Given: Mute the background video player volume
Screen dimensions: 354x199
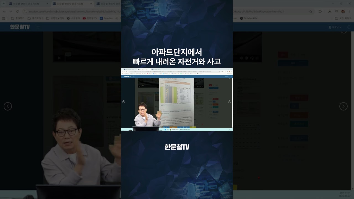Looking at the screenshot, I should (x=241, y=58).
